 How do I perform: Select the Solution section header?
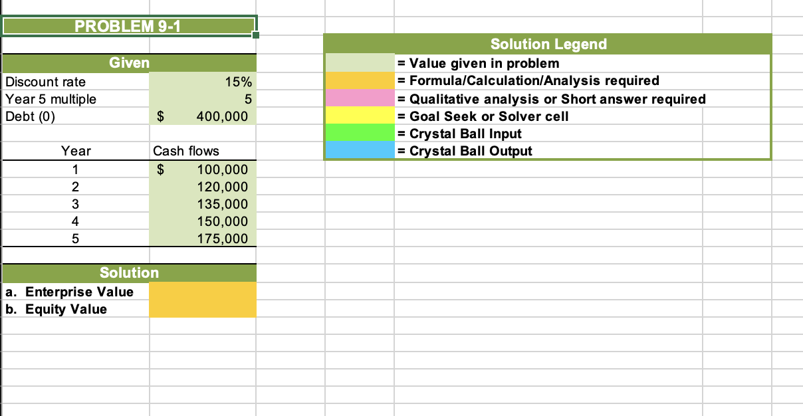pos(130,272)
